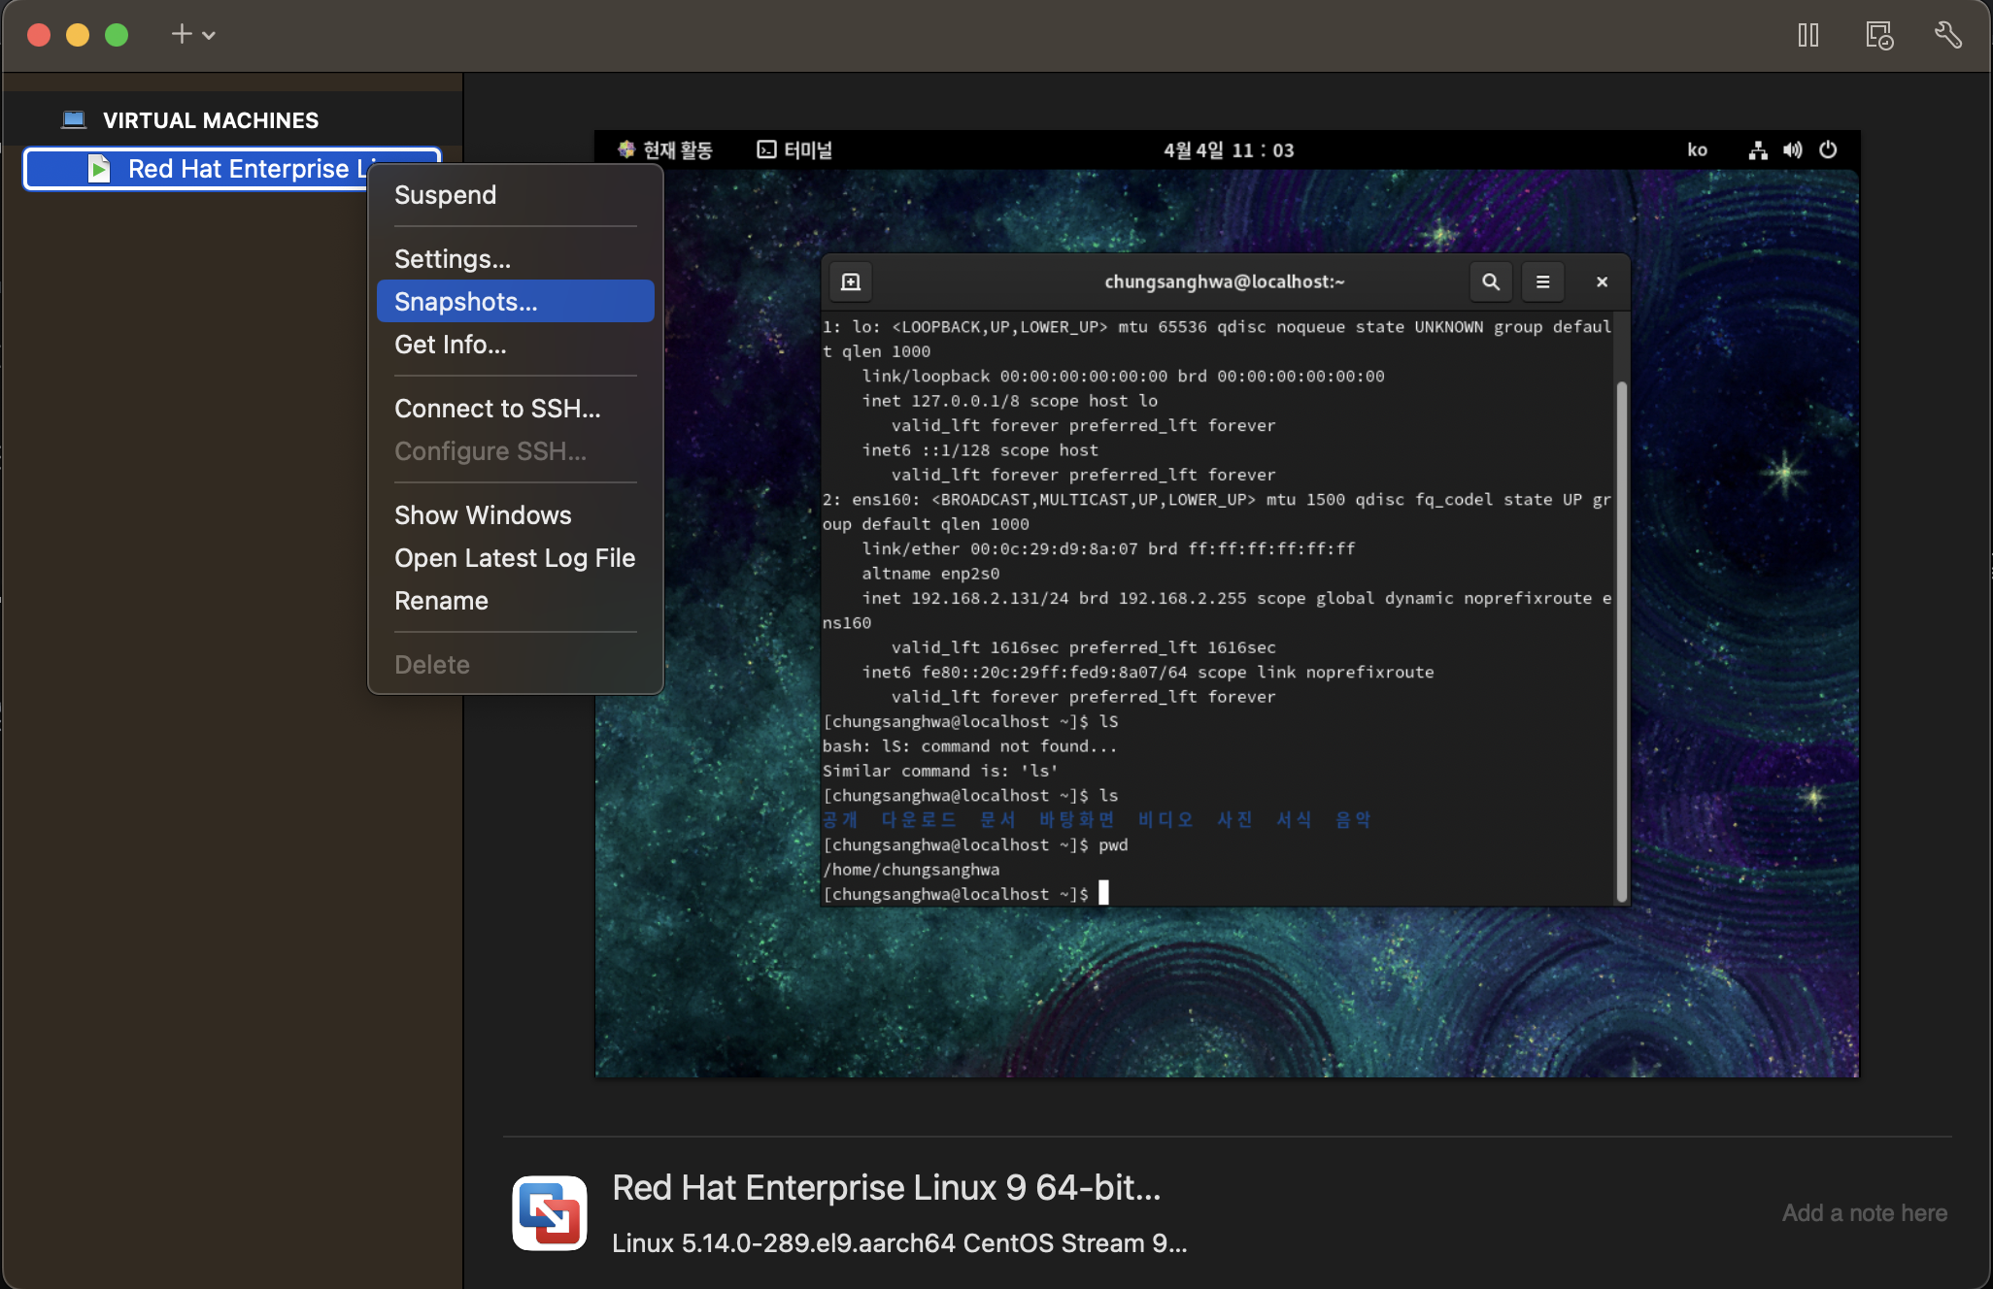1993x1289 pixels.
Task: Click the guest volume speaker icon
Action: coord(1793,150)
